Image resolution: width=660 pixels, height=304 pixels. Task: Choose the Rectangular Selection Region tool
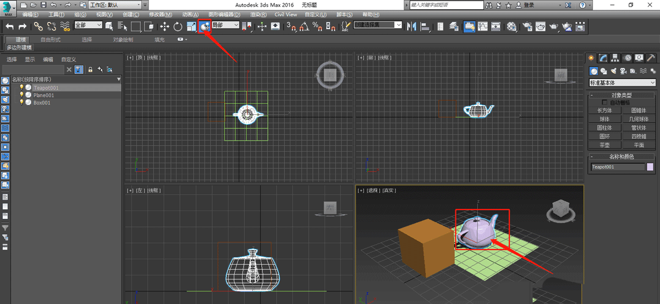[x=135, y=26]
